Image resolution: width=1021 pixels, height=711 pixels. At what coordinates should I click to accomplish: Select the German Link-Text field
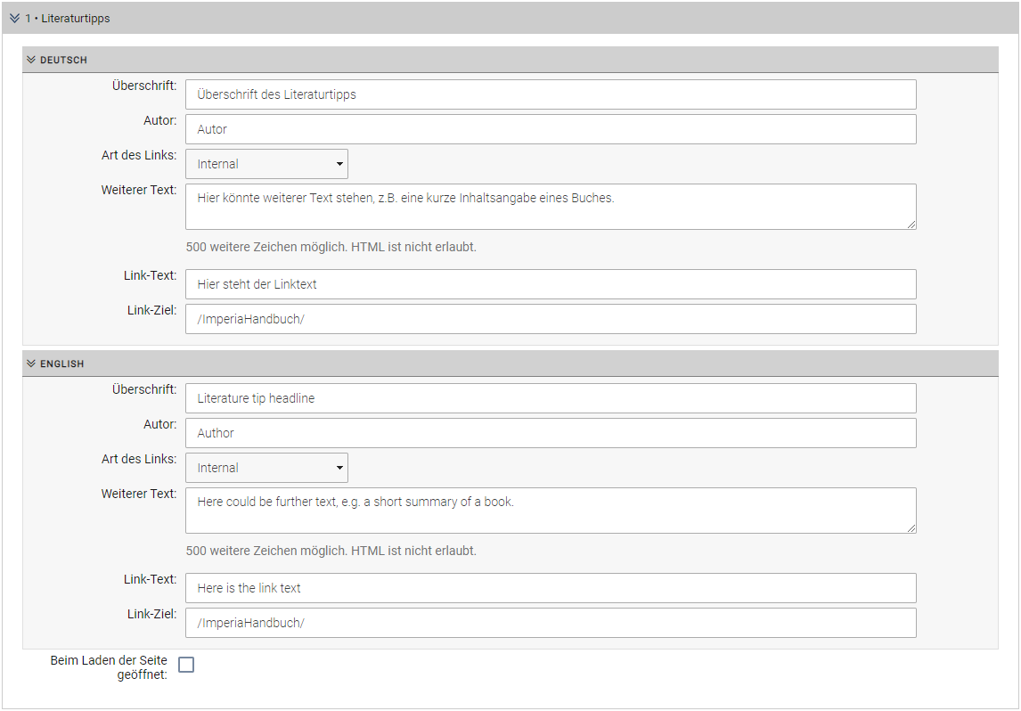tap(551, 284)
